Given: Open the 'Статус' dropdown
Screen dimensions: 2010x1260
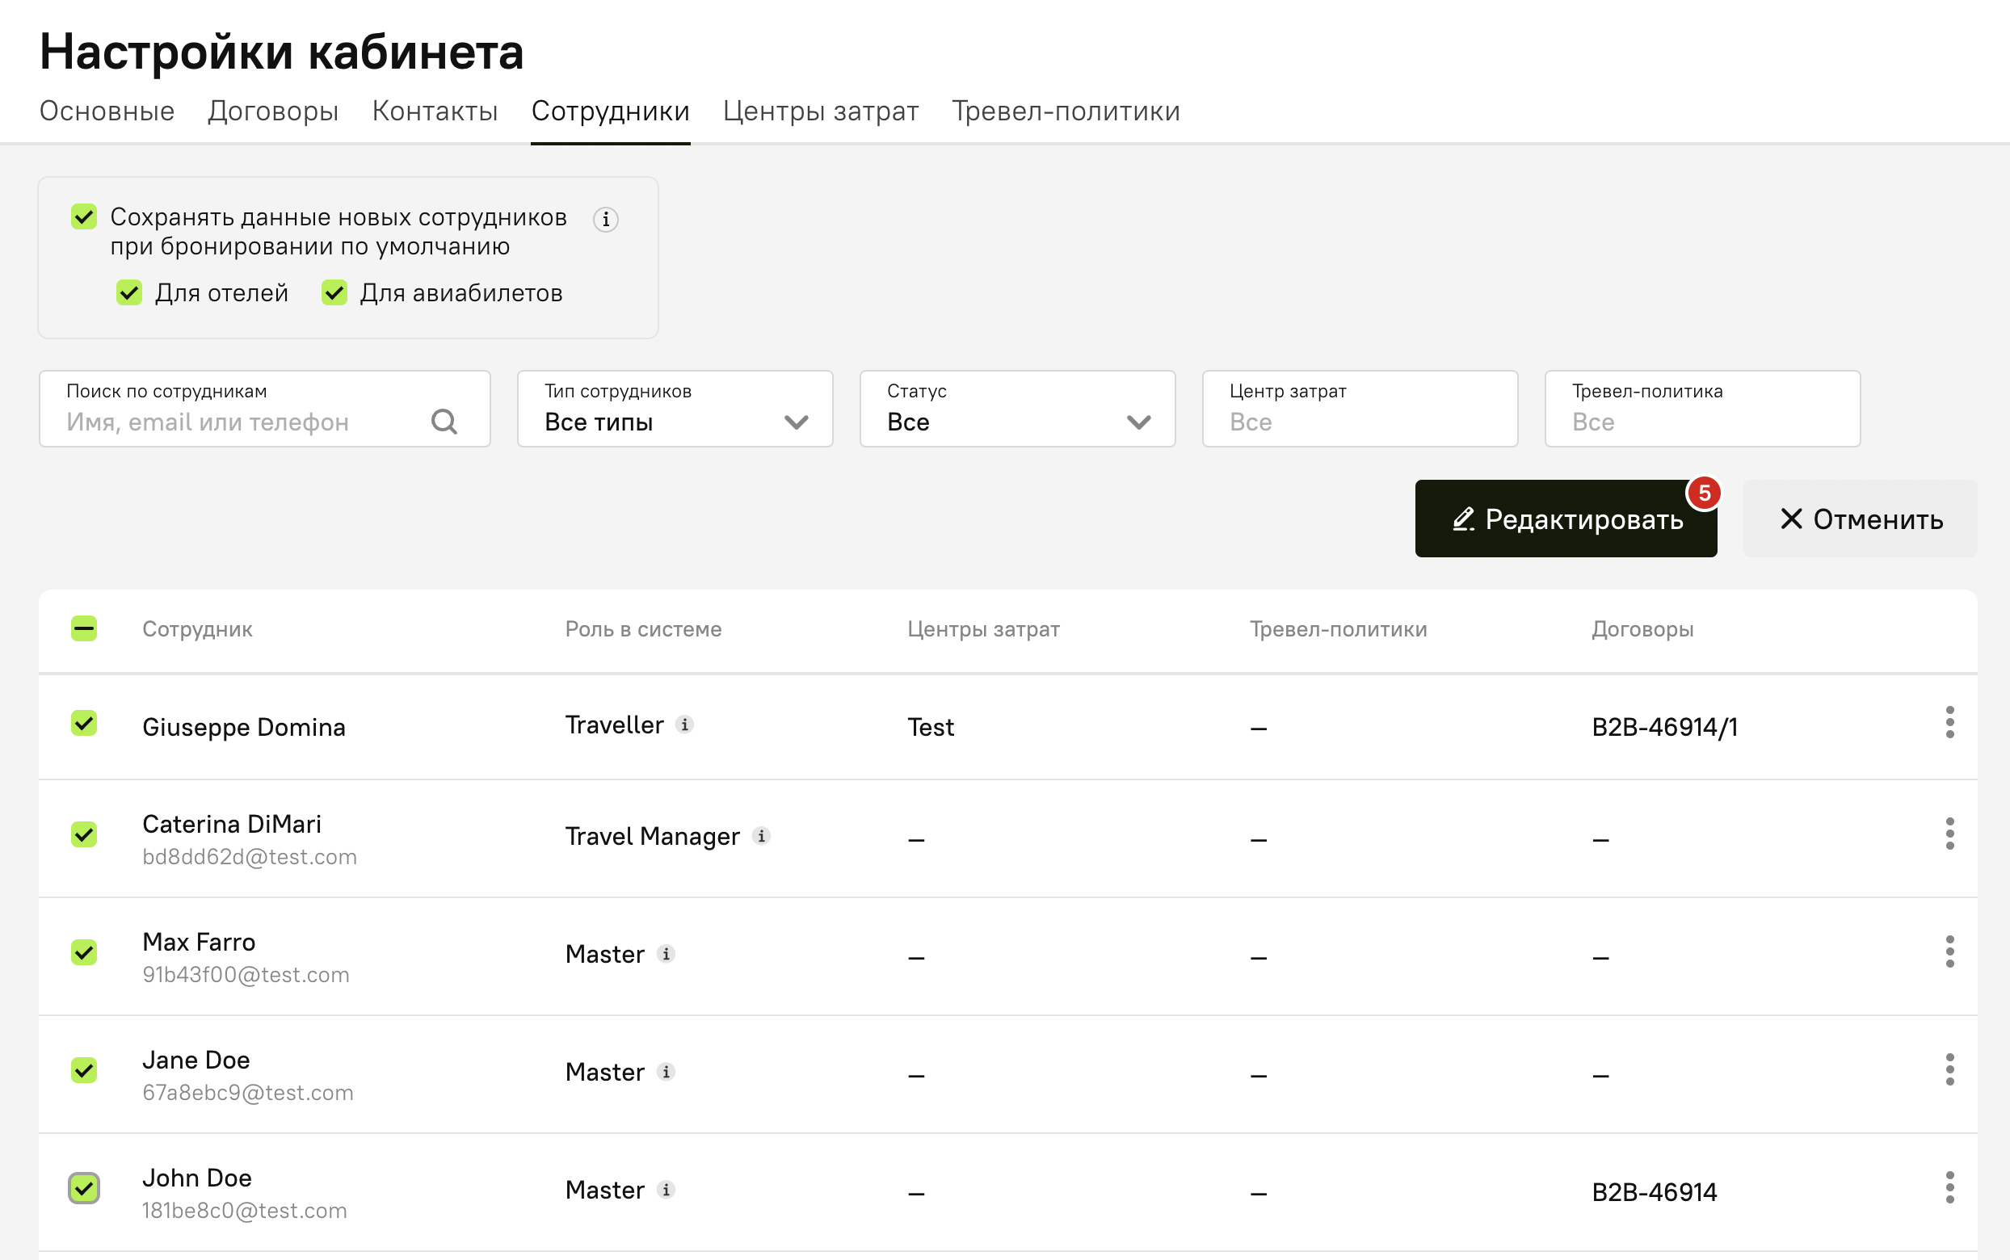Looking at the screenshot, I should point(1016,409).
